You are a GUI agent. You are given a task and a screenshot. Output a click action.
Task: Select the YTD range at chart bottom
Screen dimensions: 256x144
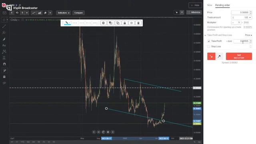[23, 142]
